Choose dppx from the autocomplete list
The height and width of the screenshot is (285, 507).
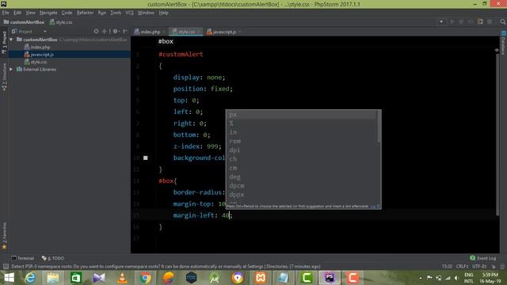tap(301, 195)
